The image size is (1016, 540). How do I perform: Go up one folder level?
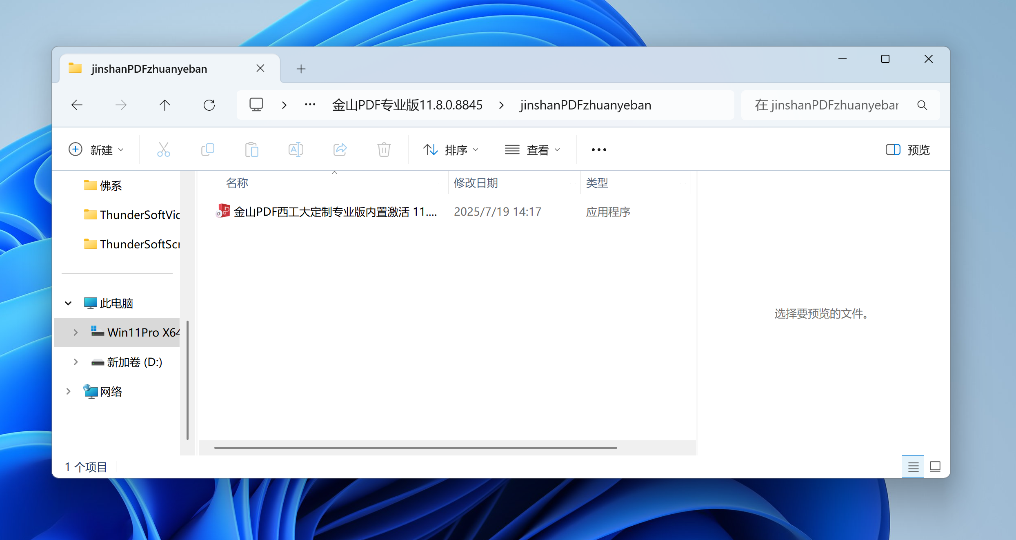[165, 105]
